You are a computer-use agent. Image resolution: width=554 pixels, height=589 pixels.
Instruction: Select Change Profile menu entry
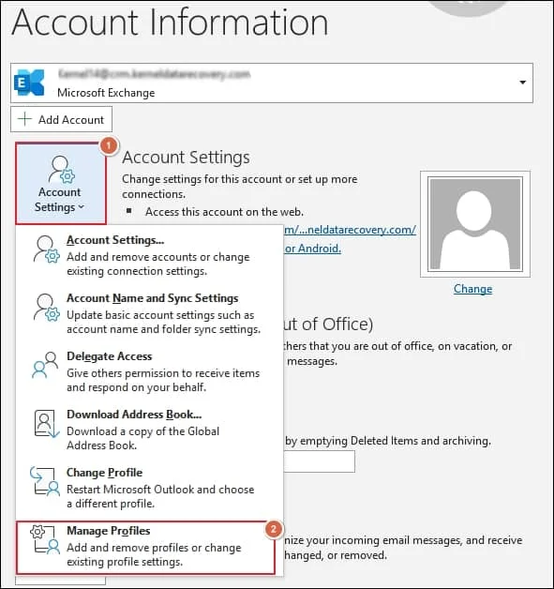tap(149, 488)
